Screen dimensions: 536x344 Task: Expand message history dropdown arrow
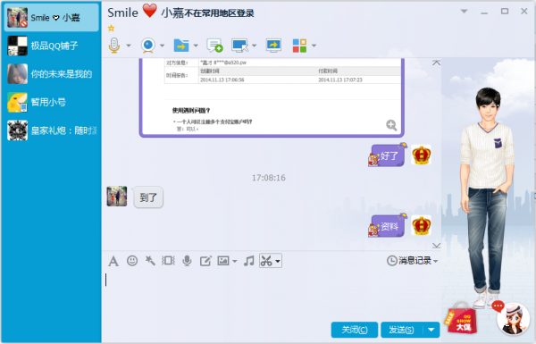click(436, 261)
